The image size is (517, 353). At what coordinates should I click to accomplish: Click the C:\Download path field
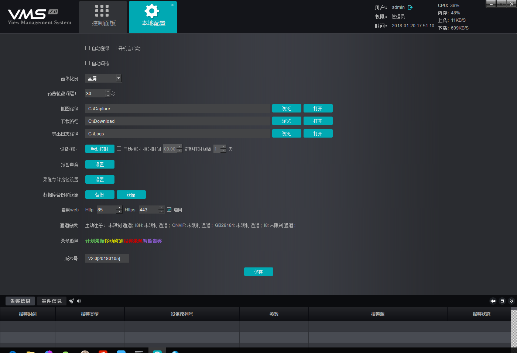pyautogui.click(x=178, y=121)
